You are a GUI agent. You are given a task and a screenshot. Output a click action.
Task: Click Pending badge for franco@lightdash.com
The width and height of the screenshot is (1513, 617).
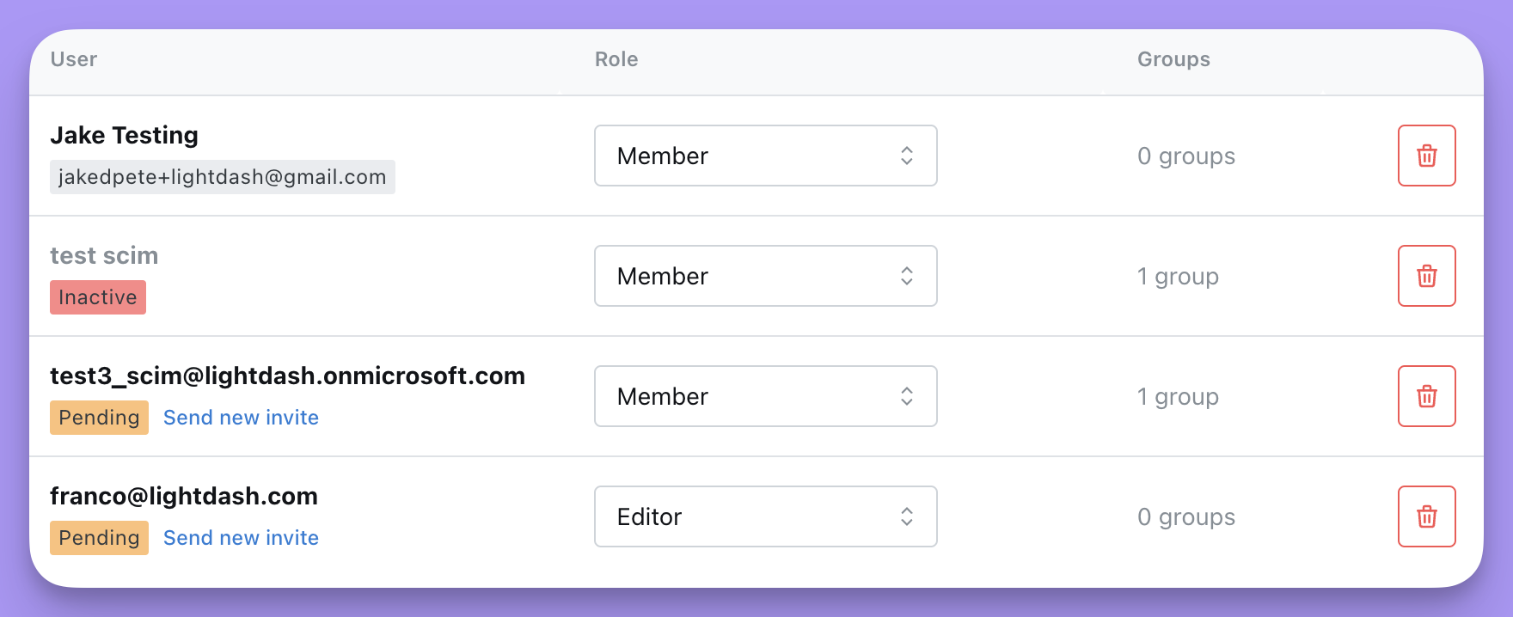coord(99,538)
